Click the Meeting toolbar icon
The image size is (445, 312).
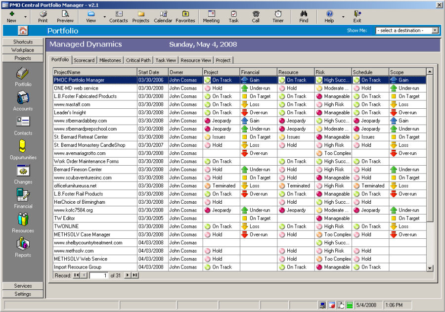(x=211, y=17)
